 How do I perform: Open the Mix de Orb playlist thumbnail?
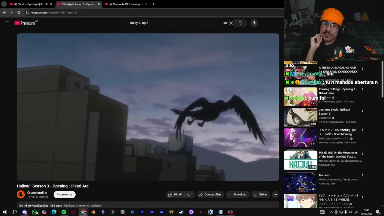coord(300,160)
